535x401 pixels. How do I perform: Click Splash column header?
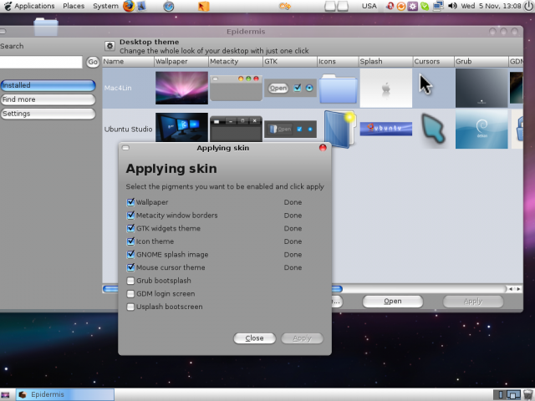click(x=385, y=61)
